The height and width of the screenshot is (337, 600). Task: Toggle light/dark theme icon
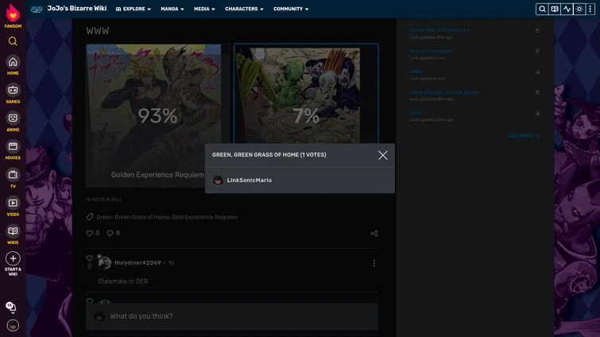(579, 9)
